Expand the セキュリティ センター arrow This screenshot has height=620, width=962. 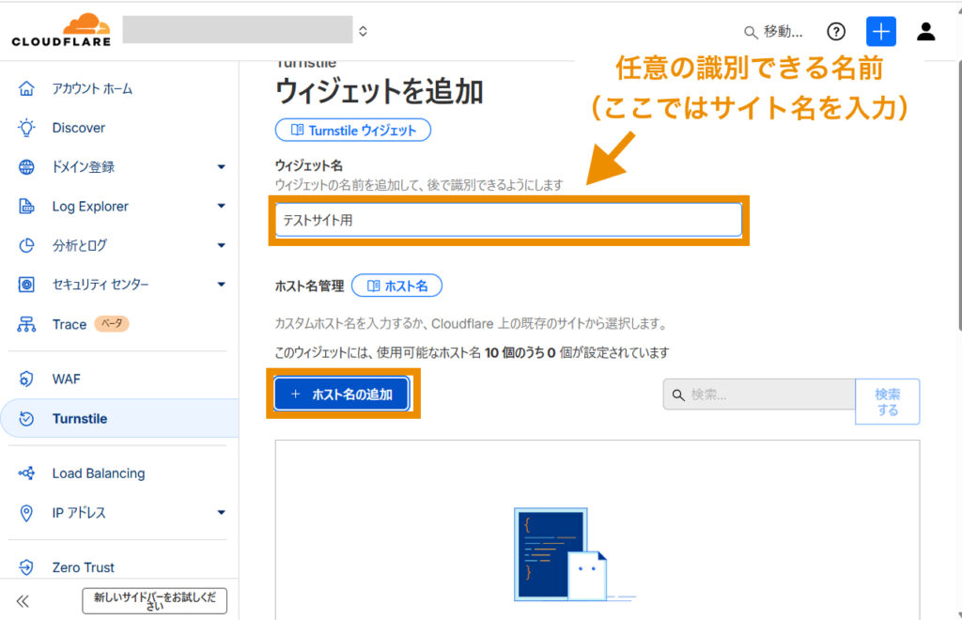(x=221, y=285)
